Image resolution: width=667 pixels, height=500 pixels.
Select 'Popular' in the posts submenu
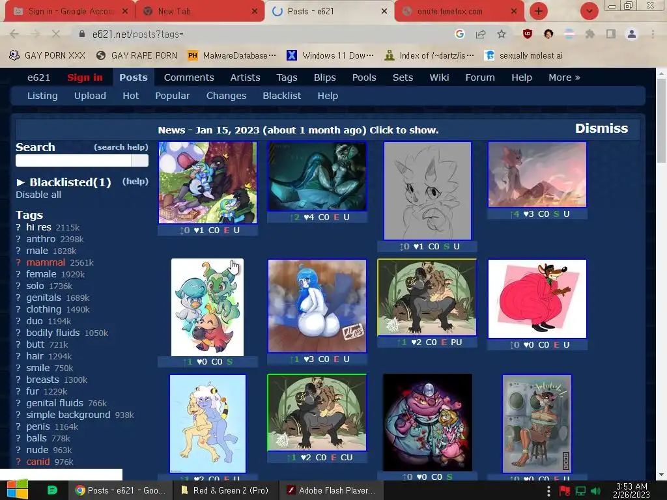click(172, 96)
